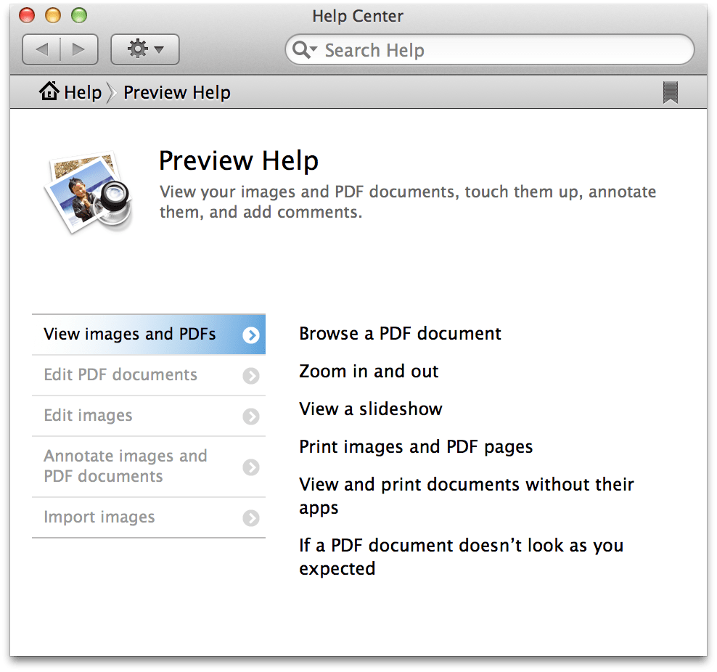
Task: Click the green zoom window button
Action: point(79,15)
